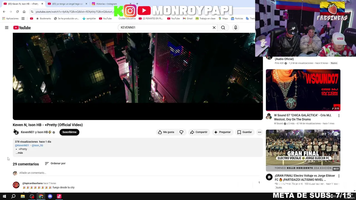The image size is (356, 200).
Task: Open the ¡GRAN FINAL! Electro Voltaje title
Action: tap(305, 178)
